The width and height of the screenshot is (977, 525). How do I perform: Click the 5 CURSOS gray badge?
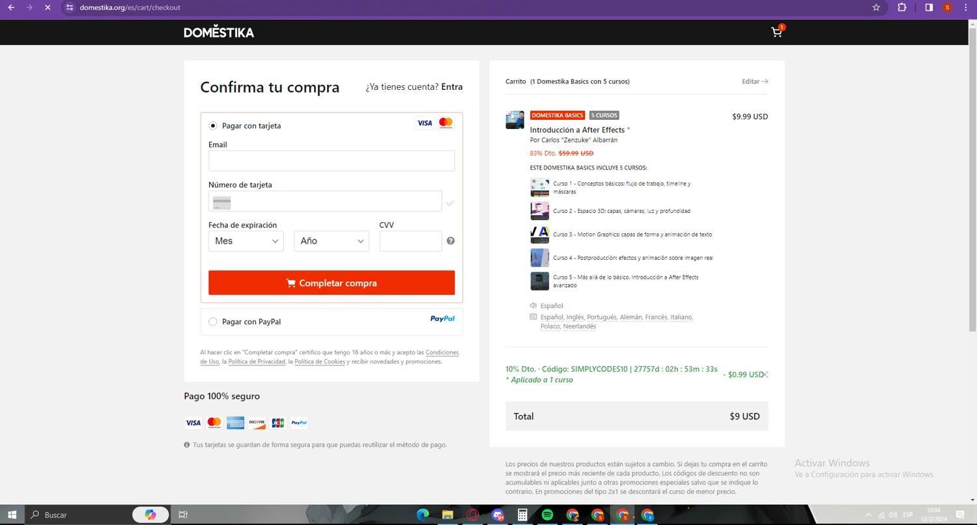click(604, 115)
